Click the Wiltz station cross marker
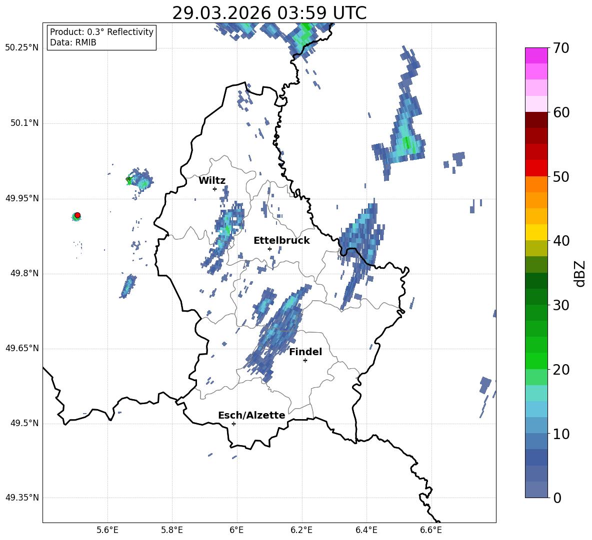The width and height of the screenshot is (592, 540). (215, 189)
